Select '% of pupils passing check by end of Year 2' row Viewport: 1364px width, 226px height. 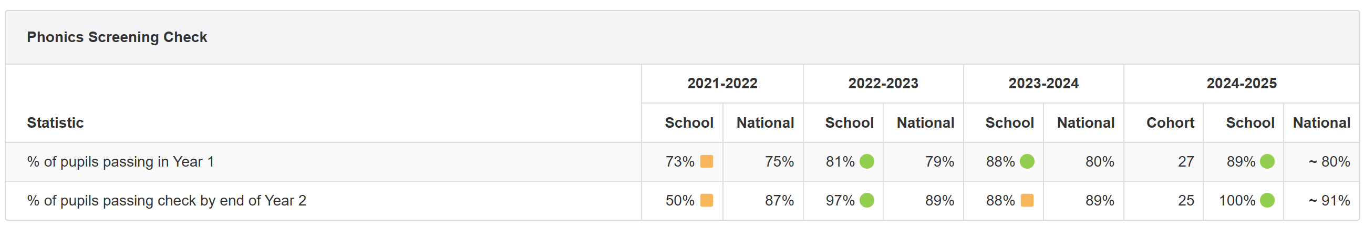tap(682, 201)
